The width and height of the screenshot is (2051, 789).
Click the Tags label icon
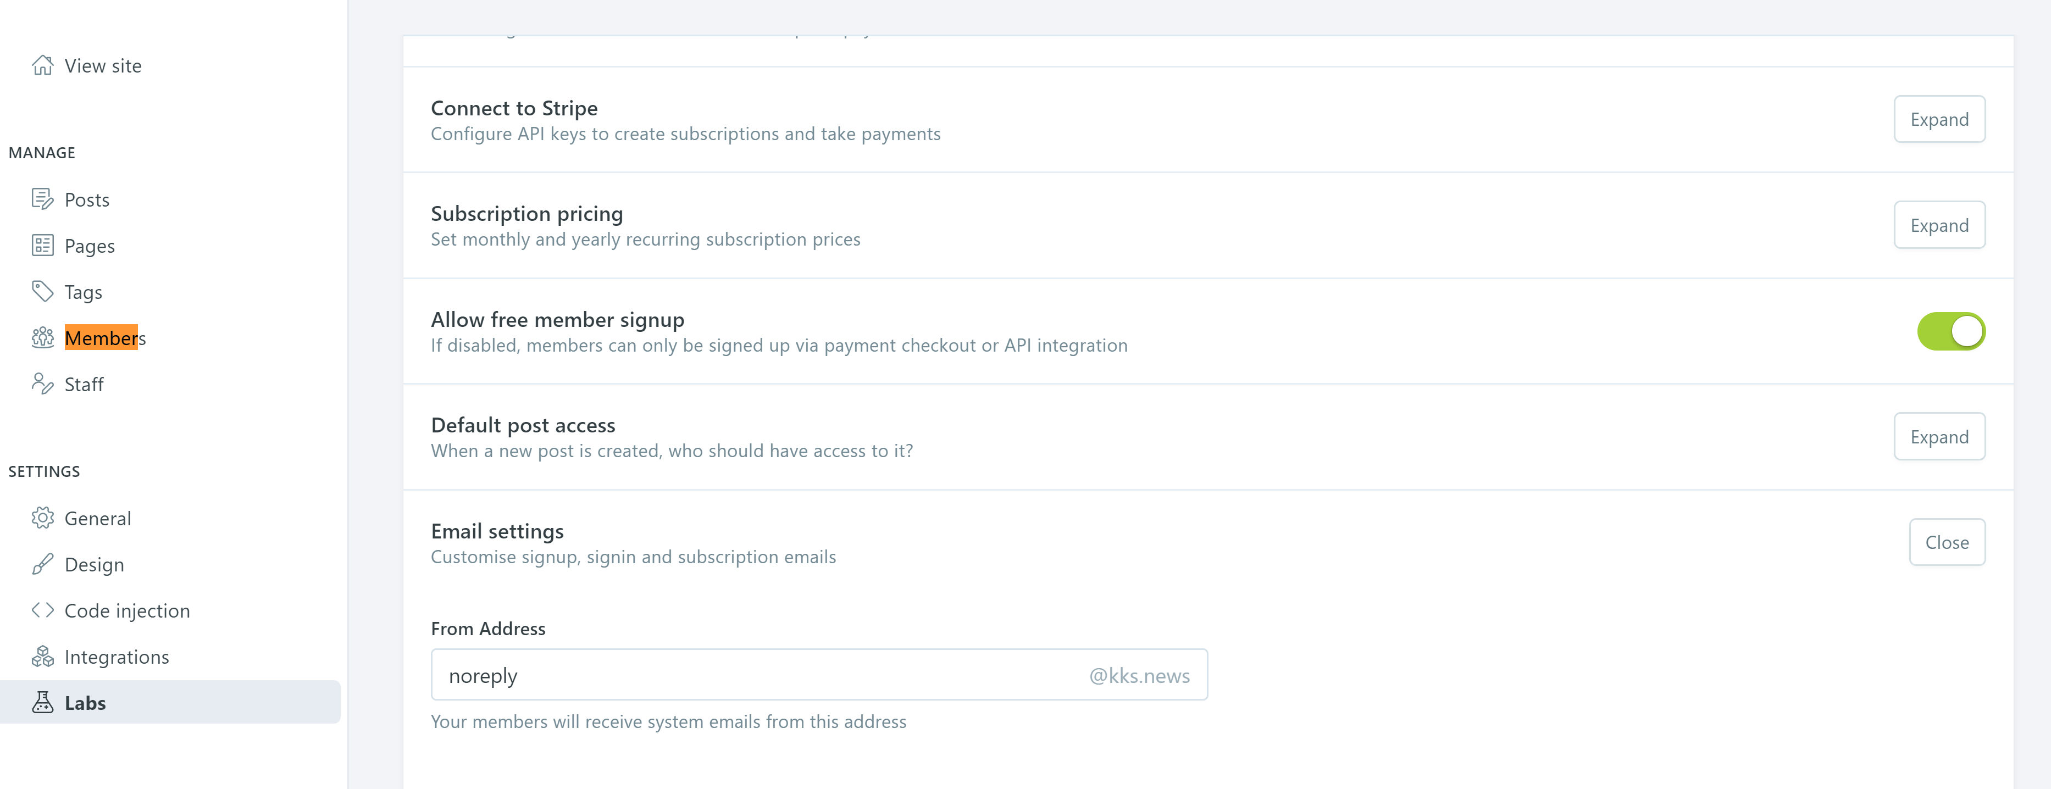pos(42,291)
